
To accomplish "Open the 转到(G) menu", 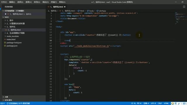I will (37, 2).
